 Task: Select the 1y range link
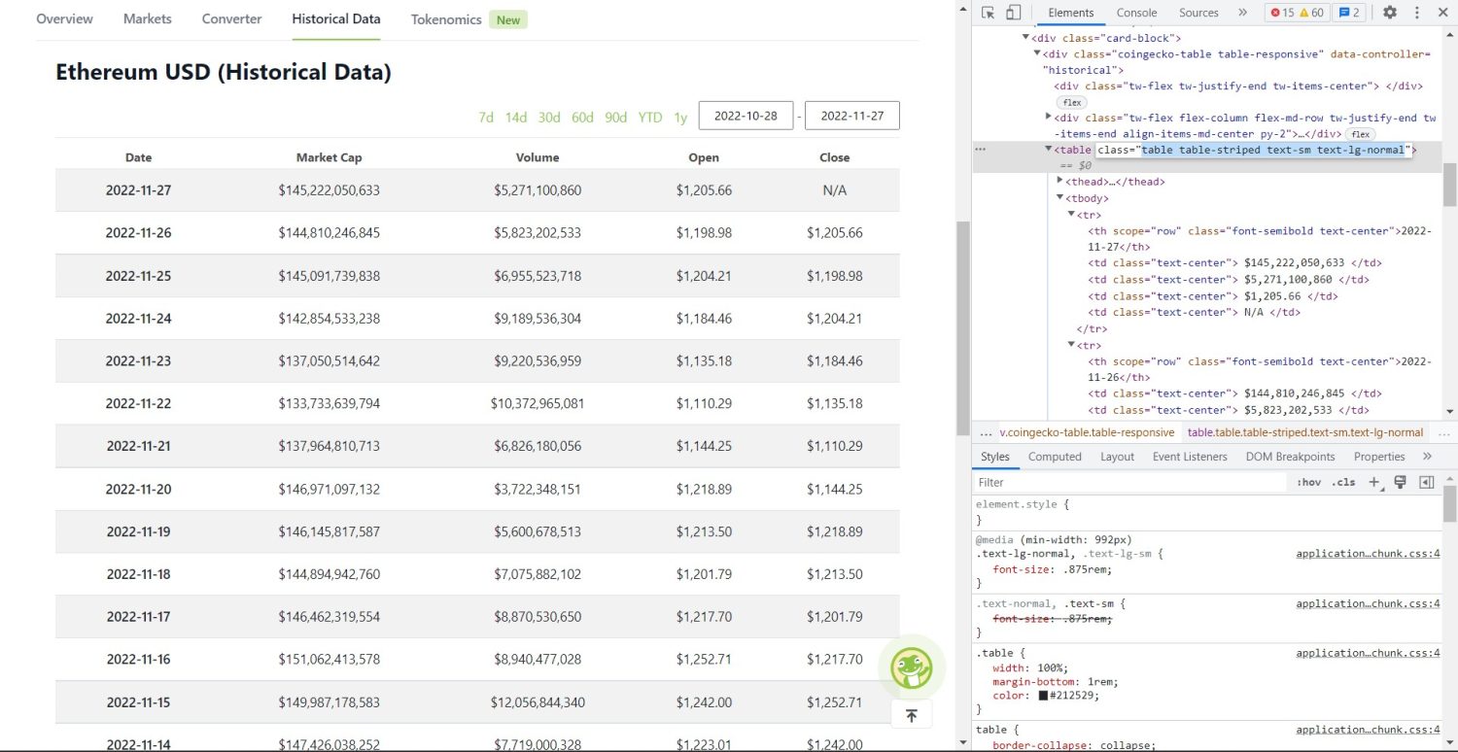(x=680, y=118)
